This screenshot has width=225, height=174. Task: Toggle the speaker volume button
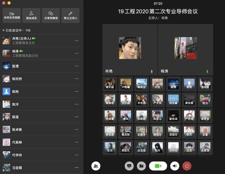tap(175, 166)
